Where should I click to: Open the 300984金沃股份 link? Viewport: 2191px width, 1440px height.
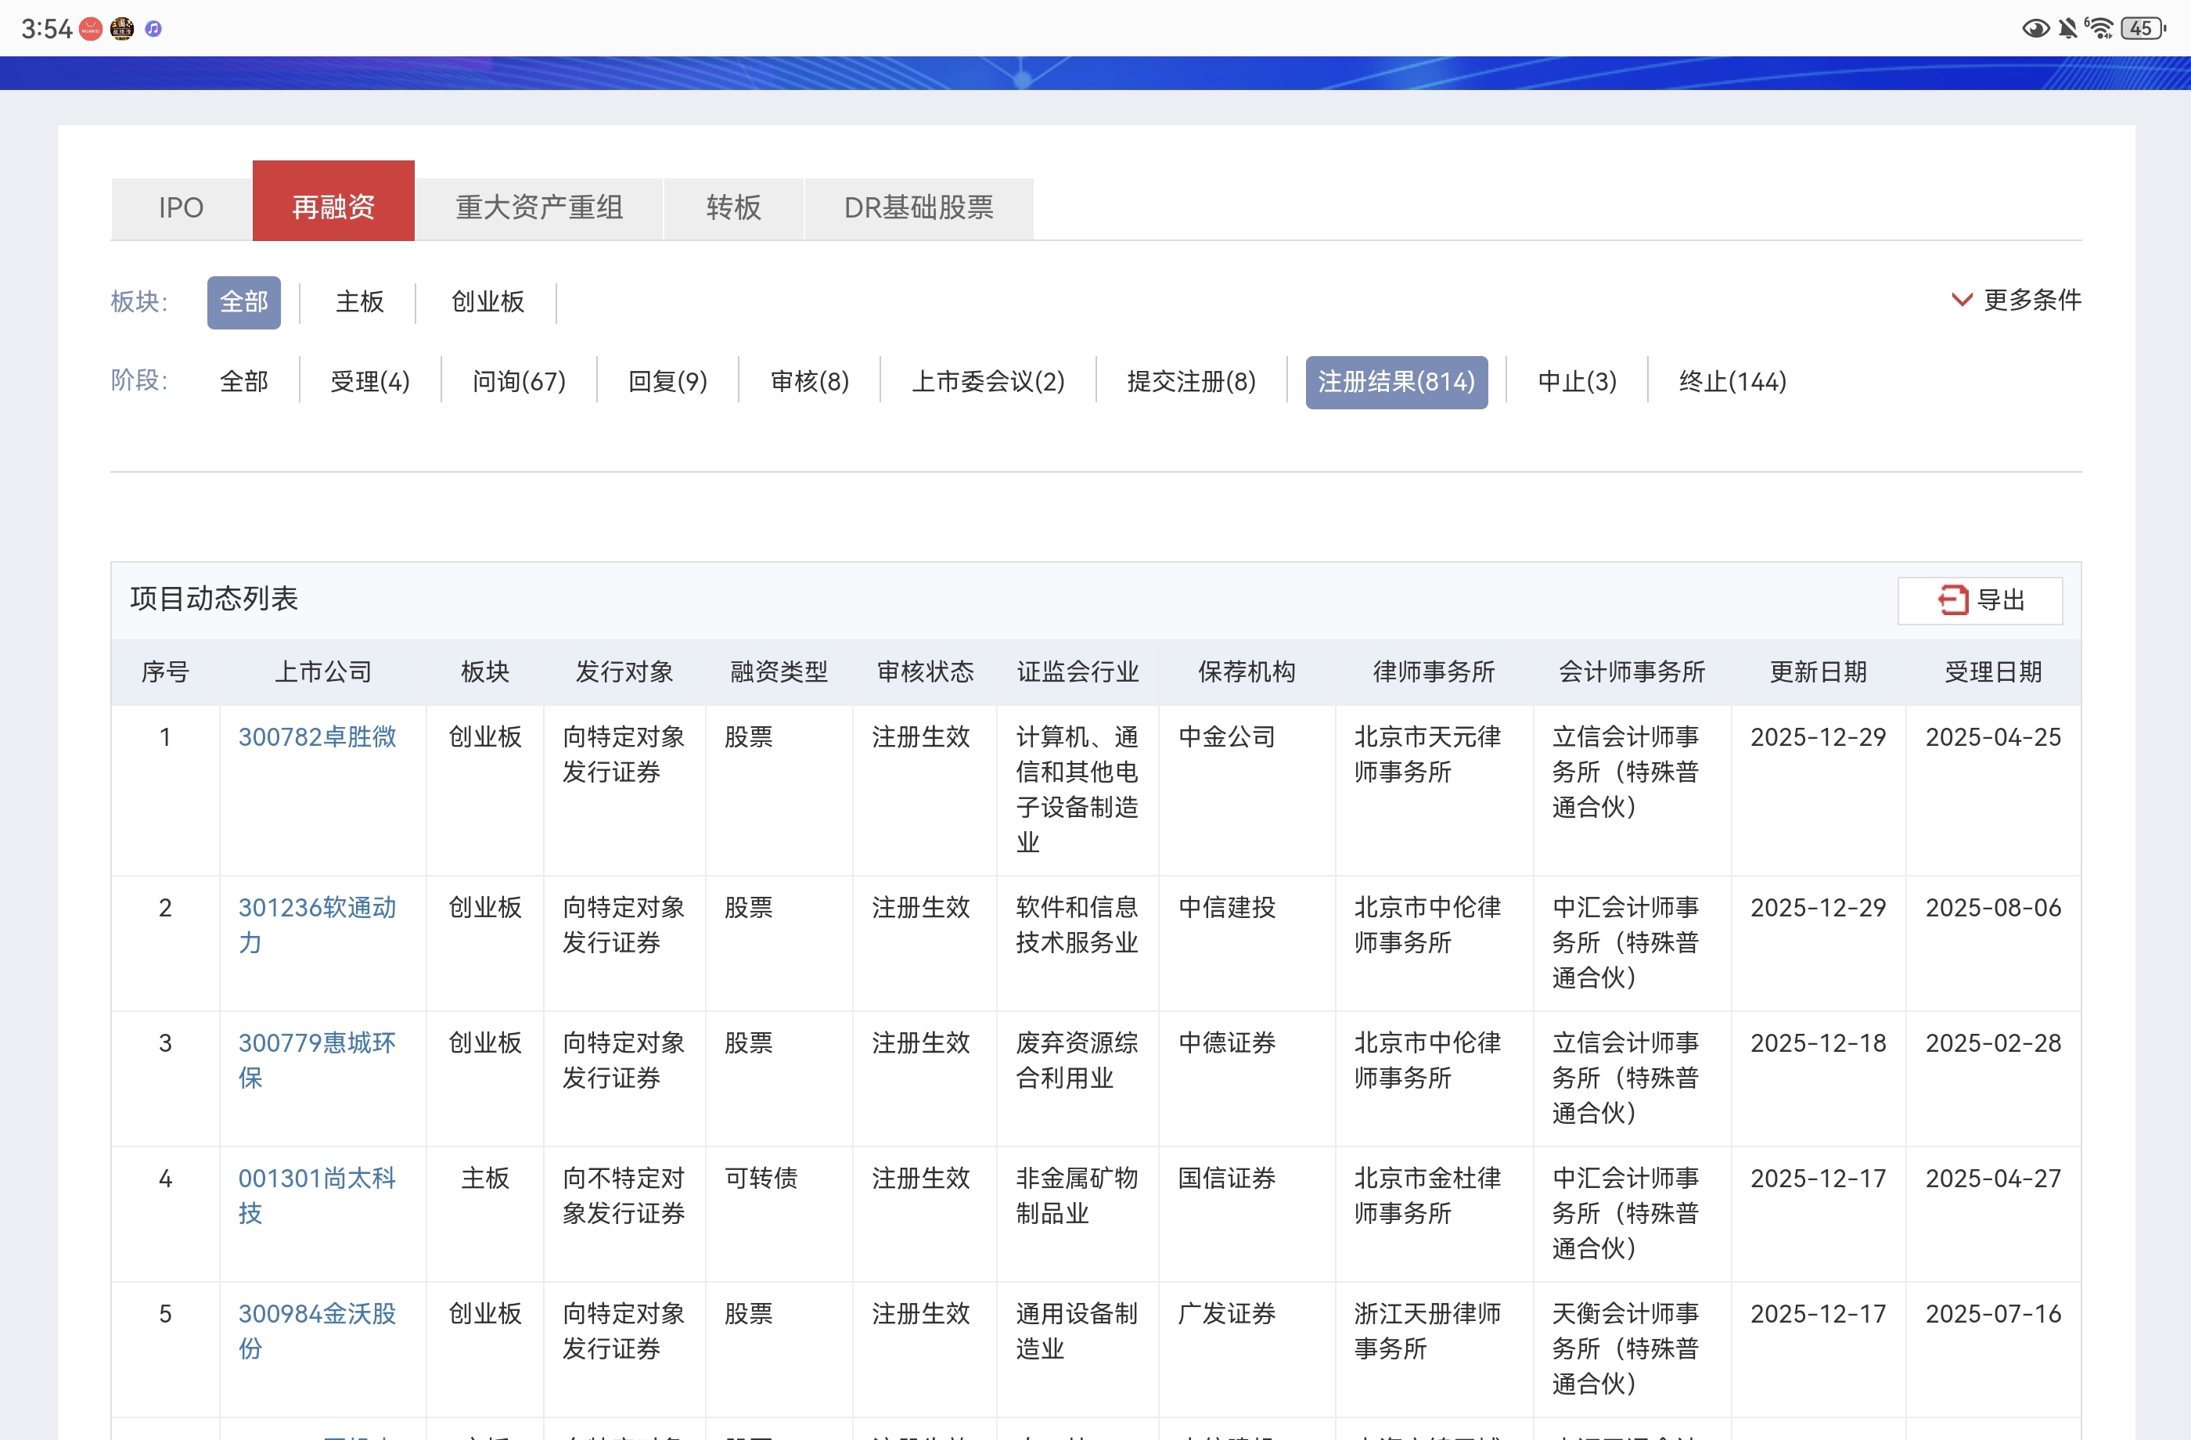317,1314
